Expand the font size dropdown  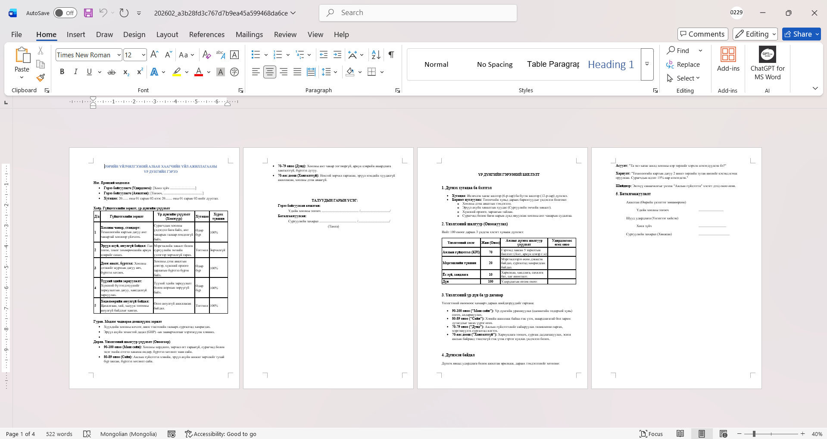[x=144, y=55]
